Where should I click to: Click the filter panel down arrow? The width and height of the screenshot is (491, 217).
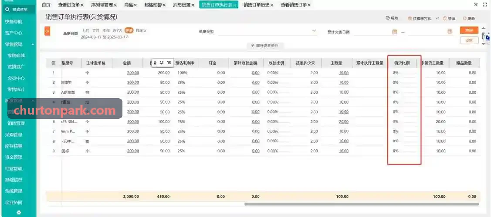(x=484, y=44)
